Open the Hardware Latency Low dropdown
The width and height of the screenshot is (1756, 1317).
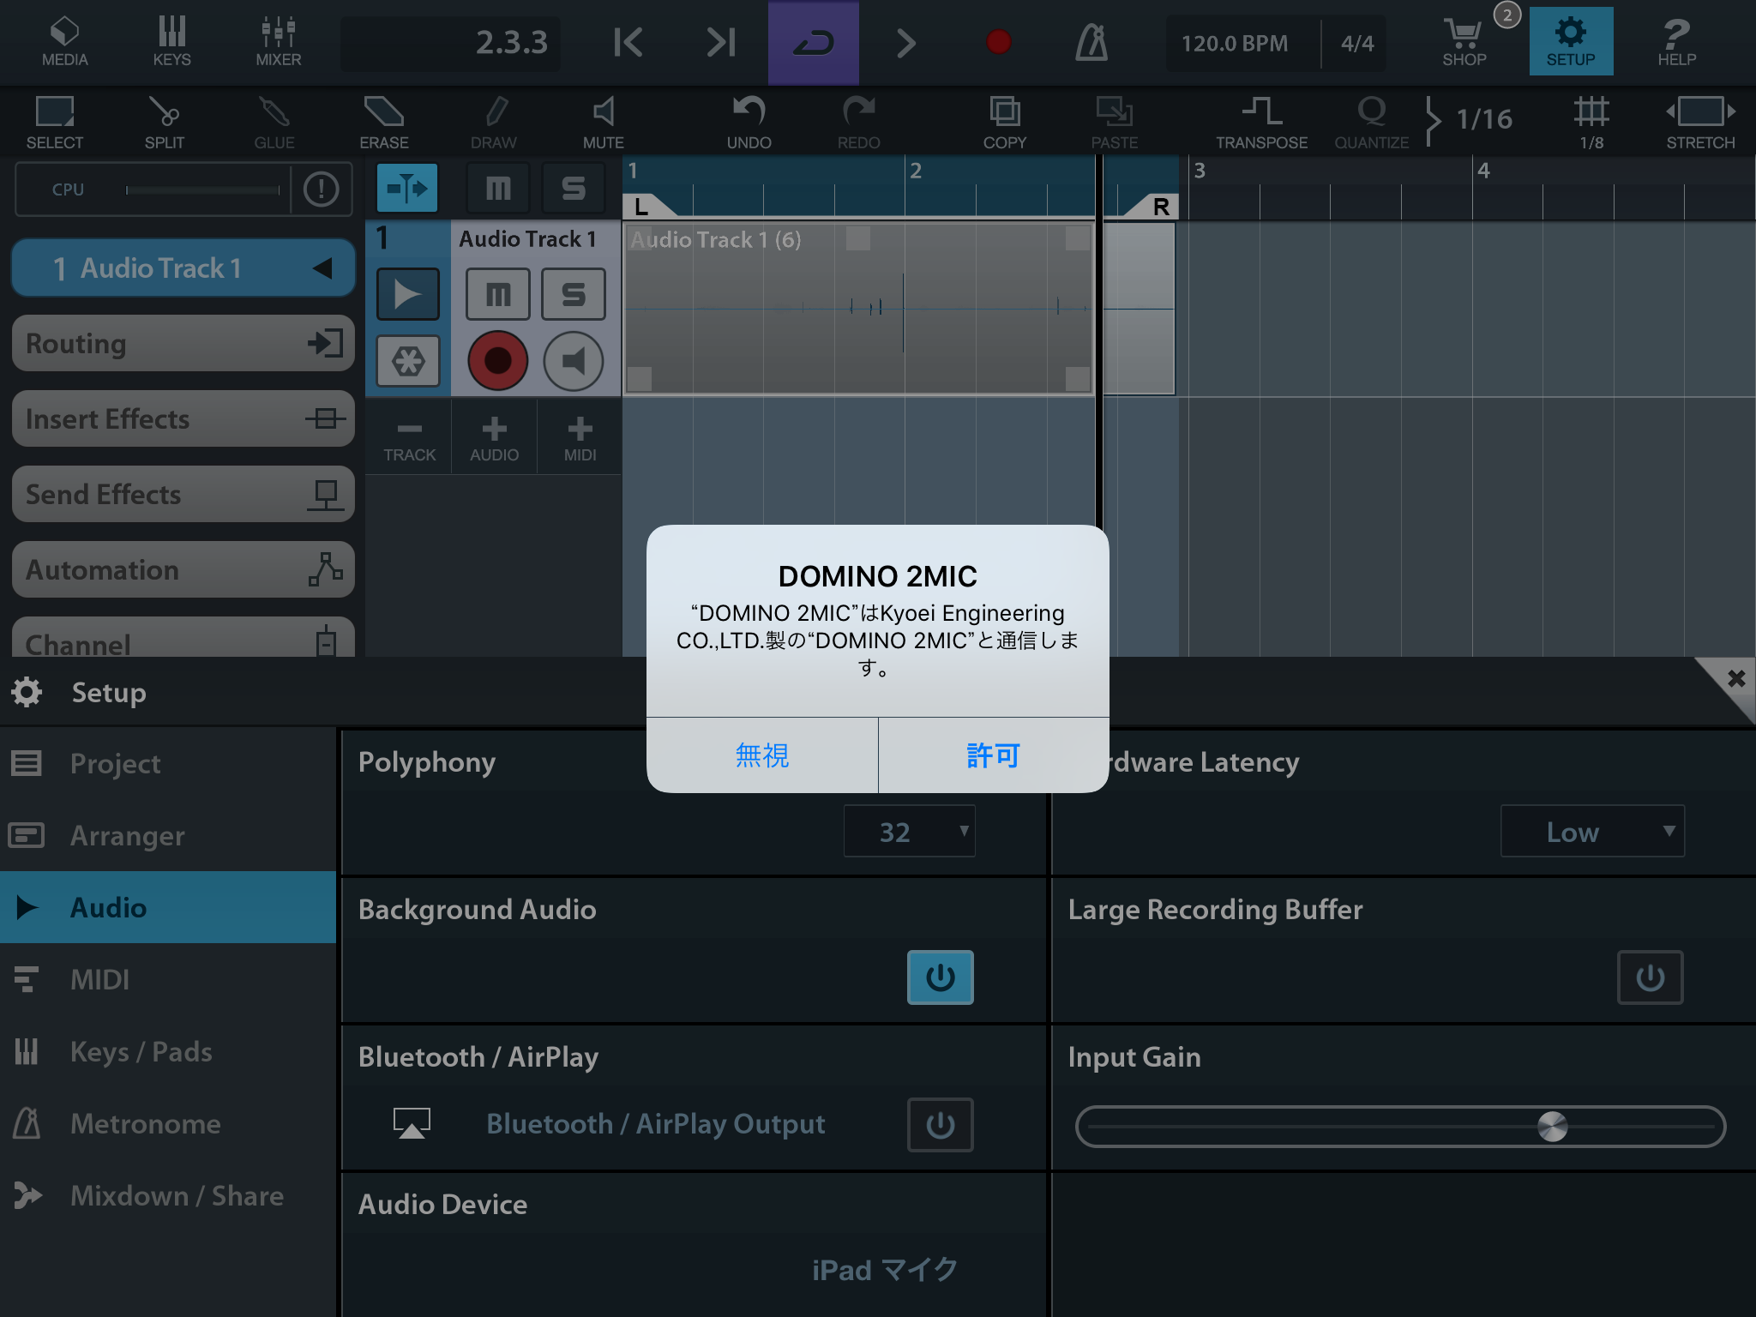click(1592, 831)
